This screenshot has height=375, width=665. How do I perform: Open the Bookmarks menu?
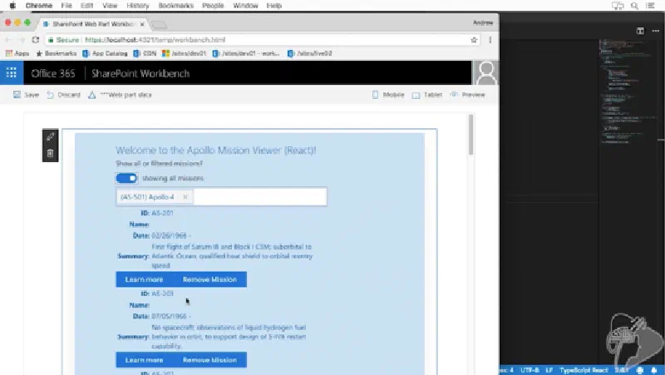click(175, 6)
